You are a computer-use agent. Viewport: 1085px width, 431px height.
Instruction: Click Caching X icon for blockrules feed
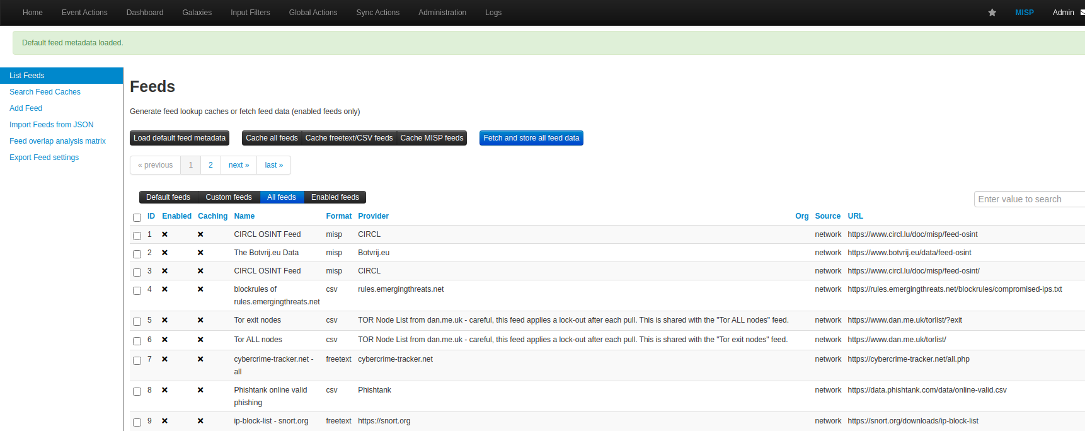coord(200,289)
